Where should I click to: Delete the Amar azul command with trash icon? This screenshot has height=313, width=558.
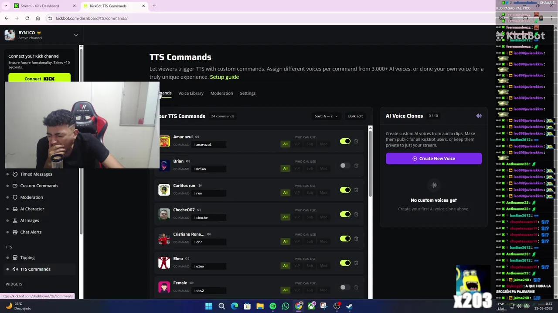click(x=356, y=141)
